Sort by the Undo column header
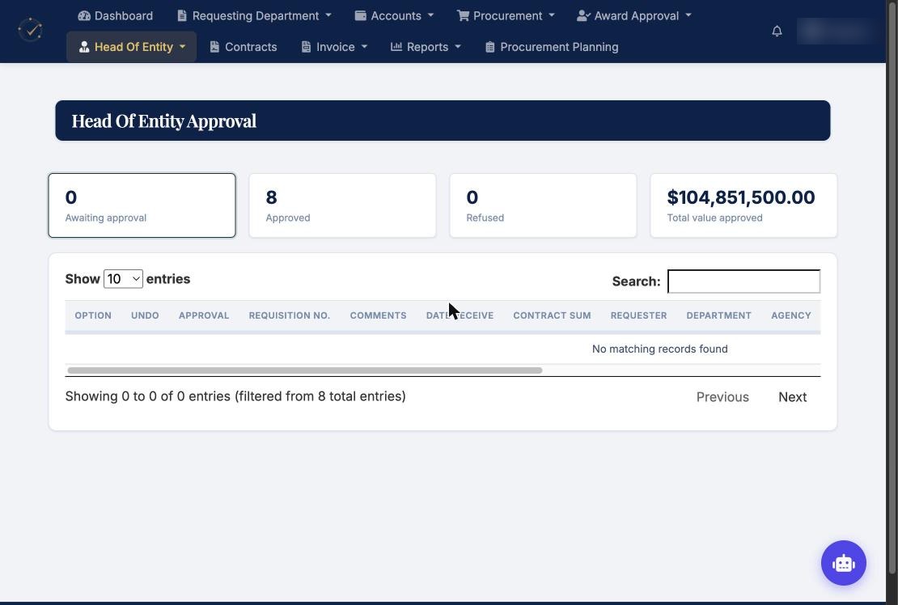This screenshot has height=605, width=898. (x=145, y=315)
